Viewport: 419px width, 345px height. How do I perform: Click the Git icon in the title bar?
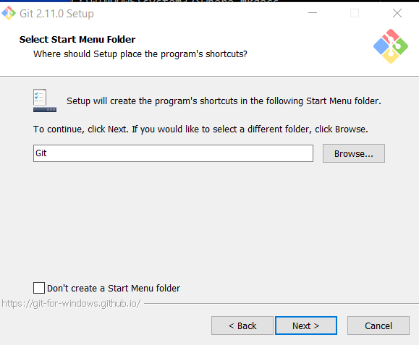pos(9,13)
